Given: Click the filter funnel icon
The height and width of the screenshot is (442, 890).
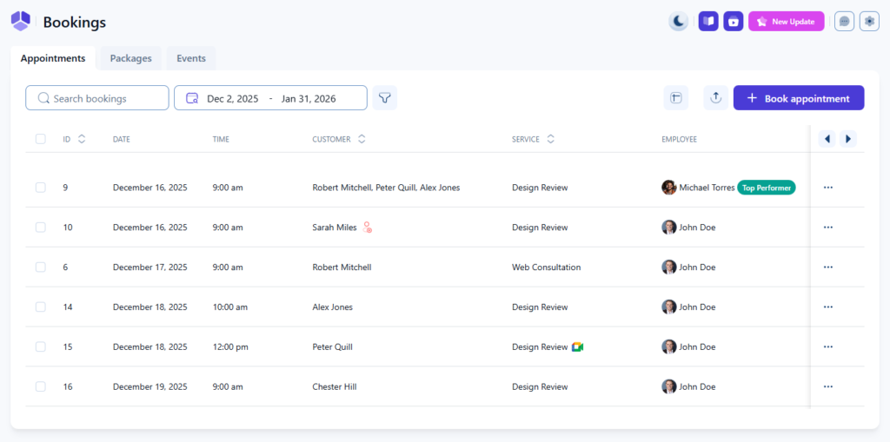Looking at the screenshot, I should click(385, 98).
